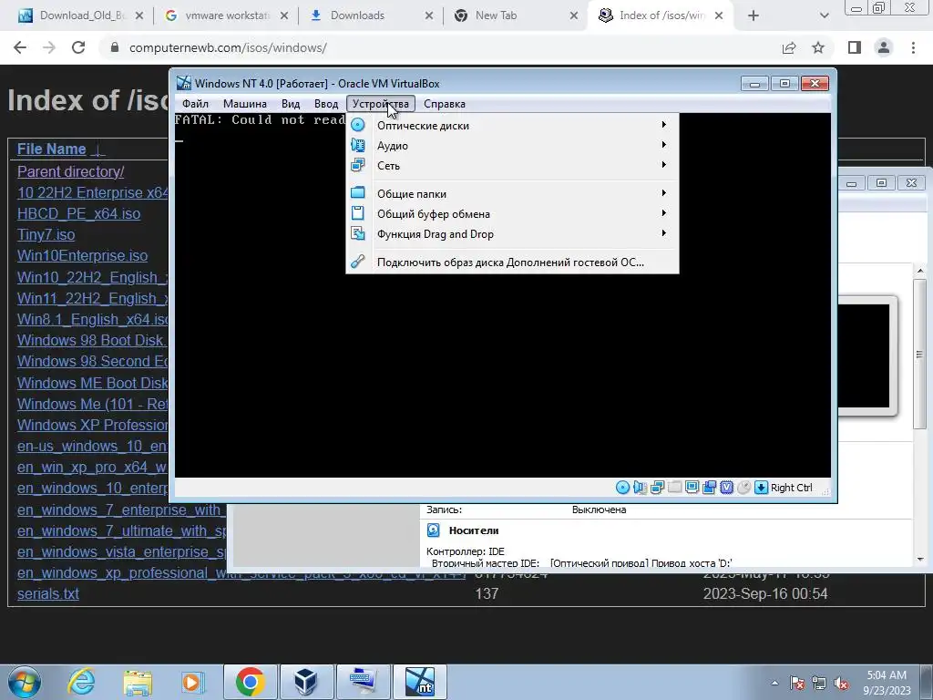Click the Оптические диски disc icon

357,125
